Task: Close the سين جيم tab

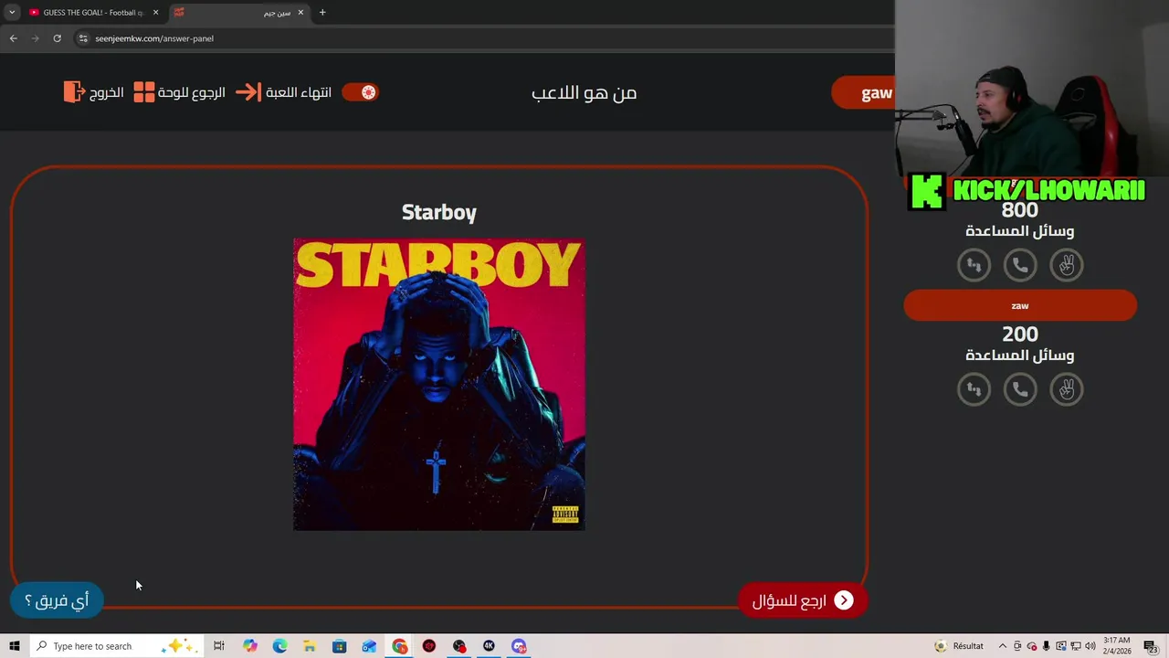Action: (x=300, y=12)
